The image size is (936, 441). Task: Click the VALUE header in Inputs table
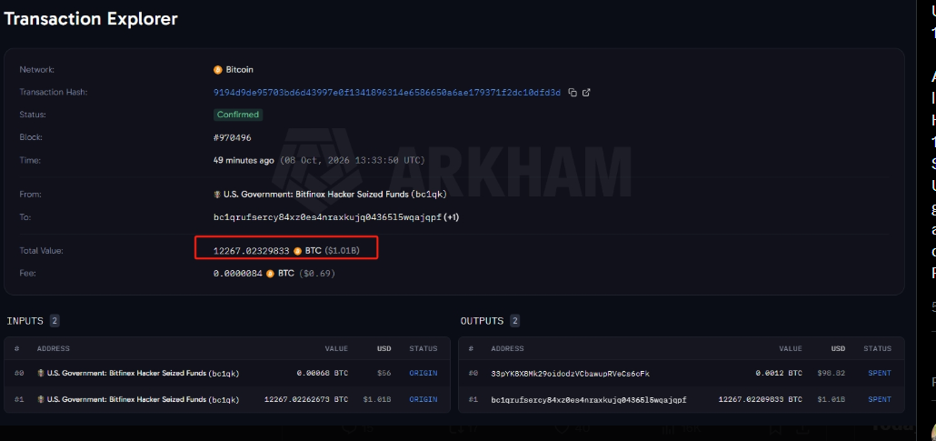pyautogui.click(x=336, y=348)
